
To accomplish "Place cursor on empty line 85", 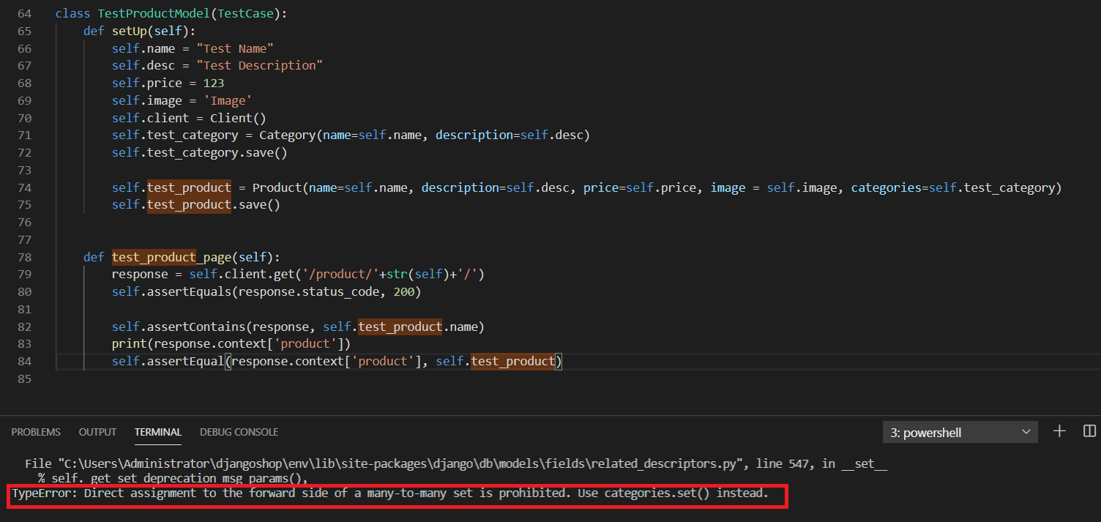I will [220, 379].
